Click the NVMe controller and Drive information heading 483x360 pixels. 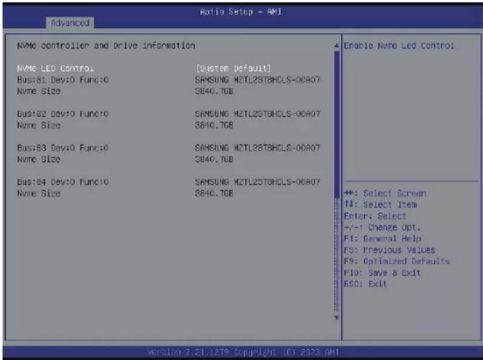(106, 46)
